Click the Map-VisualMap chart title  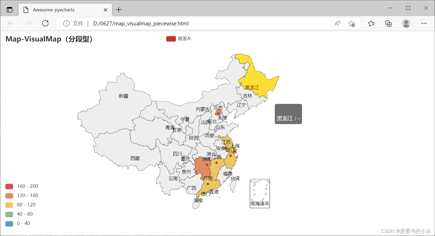click(x=49, y=39)
